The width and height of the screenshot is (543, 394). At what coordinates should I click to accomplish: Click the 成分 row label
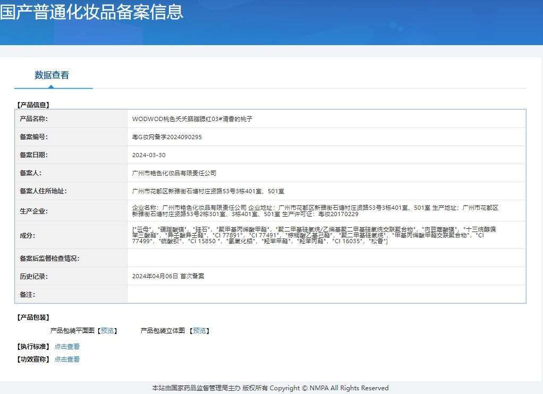27,235
